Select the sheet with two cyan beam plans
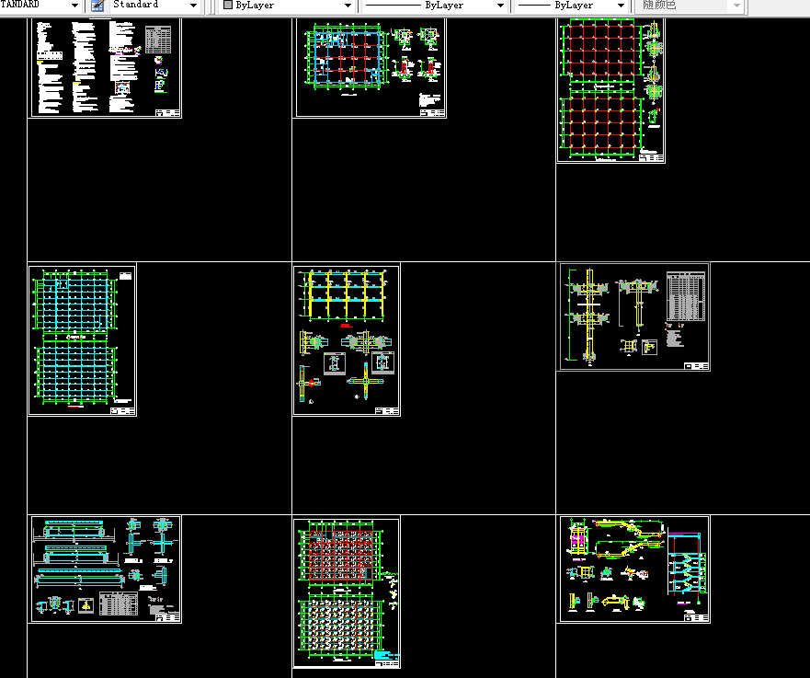Image resolution: width=810 pixels, height=678 pixels. point(82,339)
